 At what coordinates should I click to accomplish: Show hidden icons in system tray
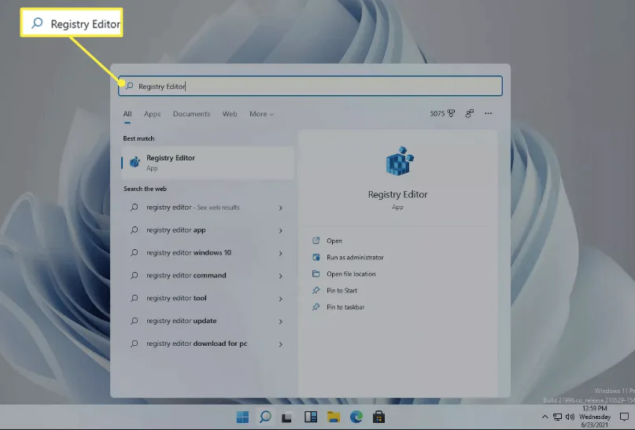tap(545, 417)
